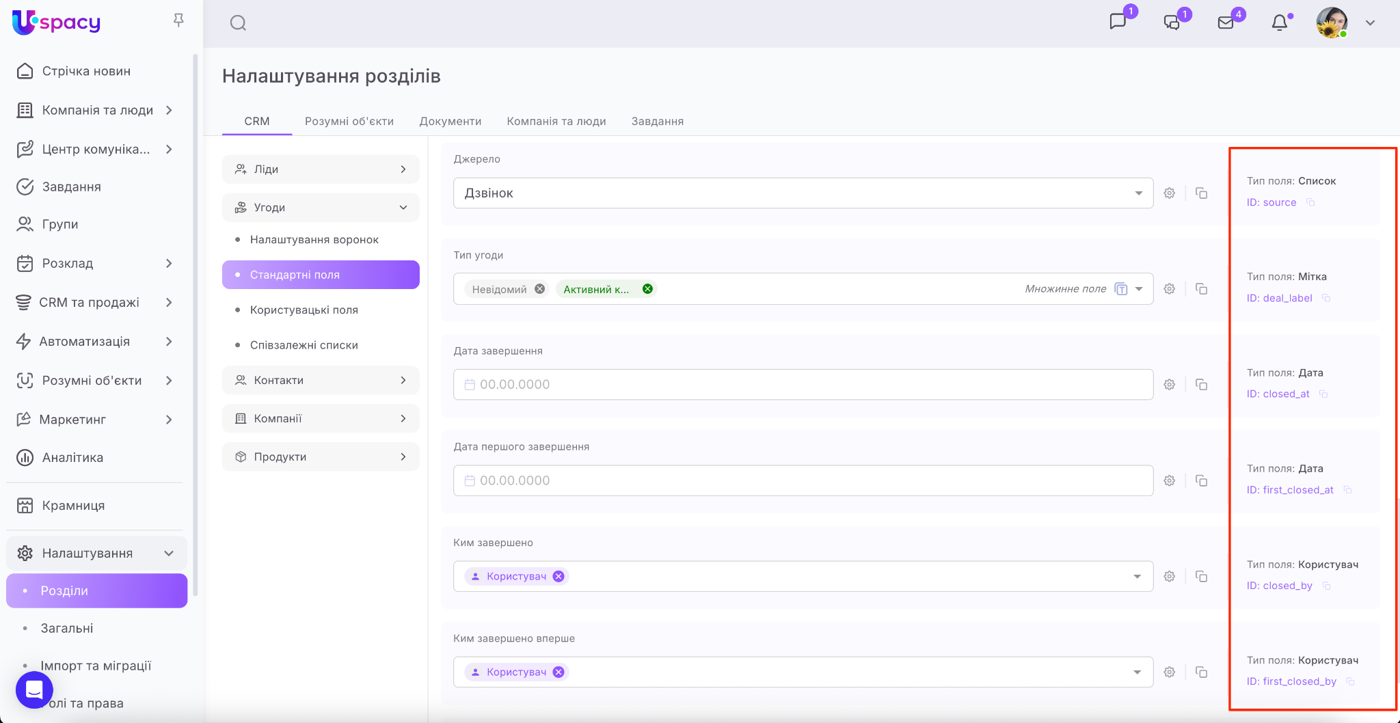Switch to the Розумні об'єкти tab
This screenshot has width=1400, height=723.
(349, 121)
